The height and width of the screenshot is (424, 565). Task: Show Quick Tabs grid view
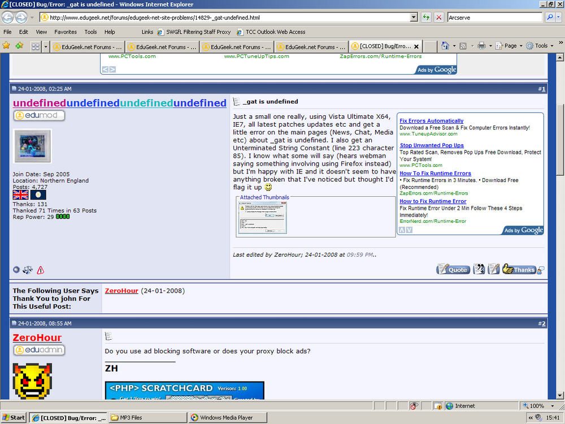[x=35, y=46]
